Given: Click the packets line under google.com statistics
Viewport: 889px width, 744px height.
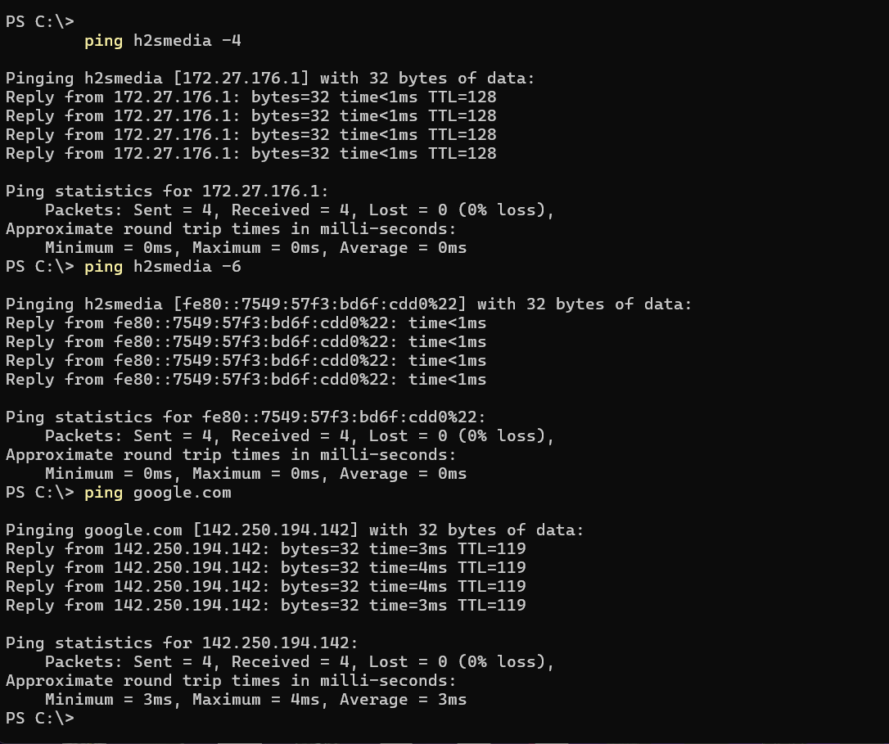Looking at the screenshot, I should pyautogui.click(x=300, y=661).
